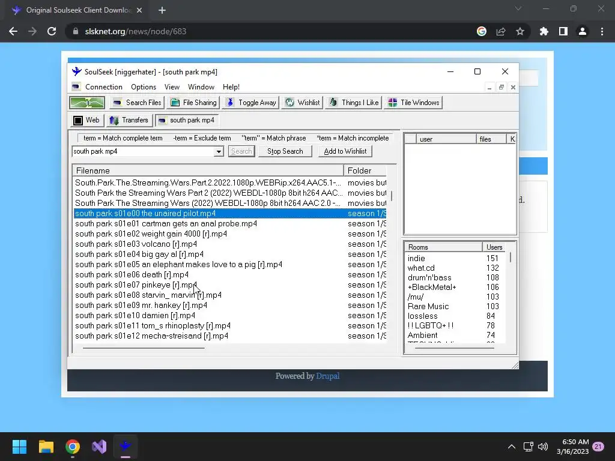Screen dimensions: 615x461
Task: Select 'south park s01e11 tom_s rhinoplasty [r].mp4'
Action: (x=230, y=325)
